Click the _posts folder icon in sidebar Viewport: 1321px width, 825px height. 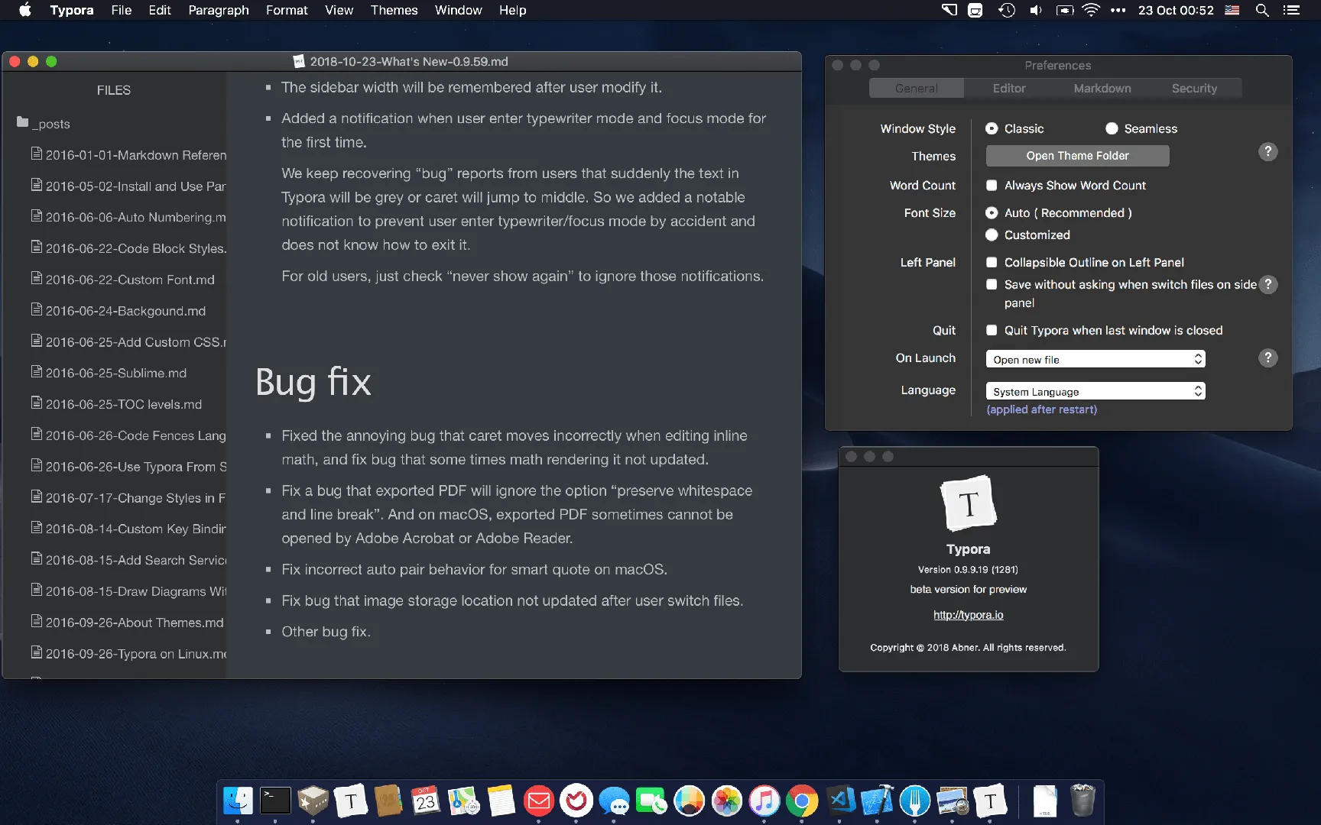tap(23, 122)
